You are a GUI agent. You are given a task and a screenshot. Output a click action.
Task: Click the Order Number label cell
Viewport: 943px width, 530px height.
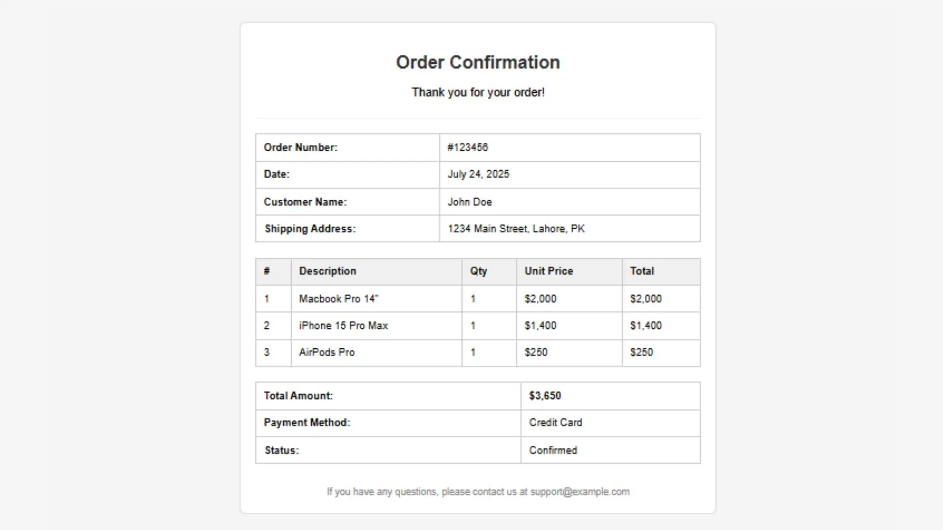click(x=347, y=148)
